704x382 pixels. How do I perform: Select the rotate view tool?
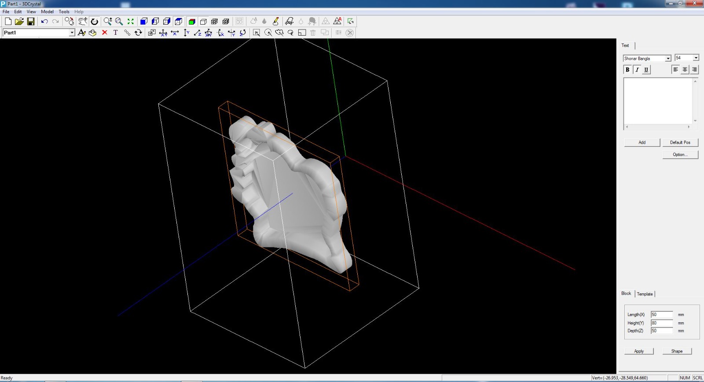tap(95, 21)
